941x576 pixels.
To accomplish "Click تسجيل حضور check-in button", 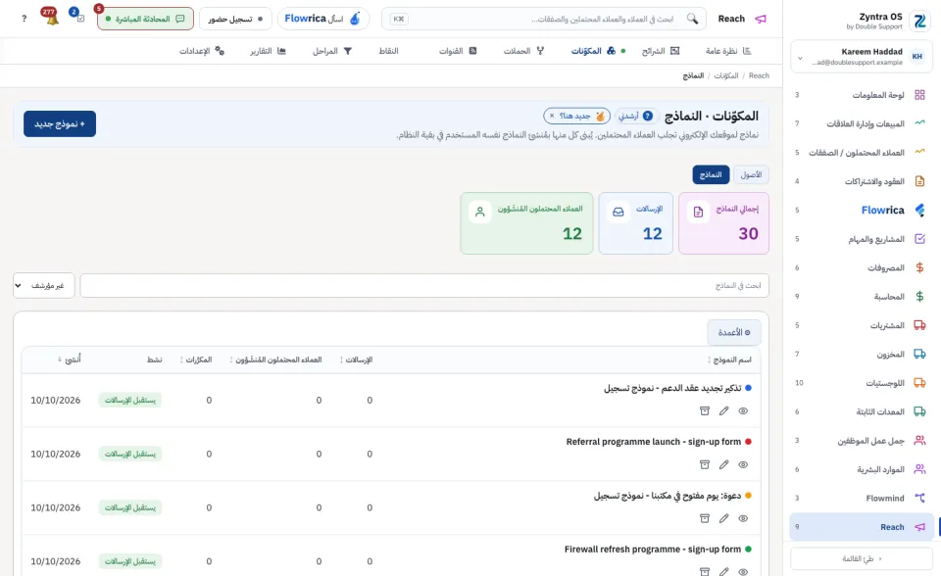I will pos(235,19).
